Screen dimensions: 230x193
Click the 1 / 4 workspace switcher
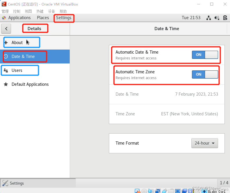(224, 183)
